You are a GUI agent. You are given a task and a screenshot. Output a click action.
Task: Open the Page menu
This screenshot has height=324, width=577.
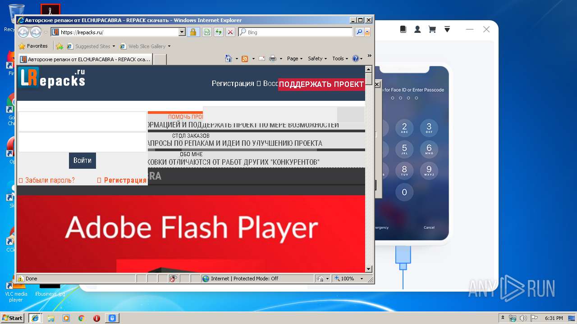(x=294, y=58)
